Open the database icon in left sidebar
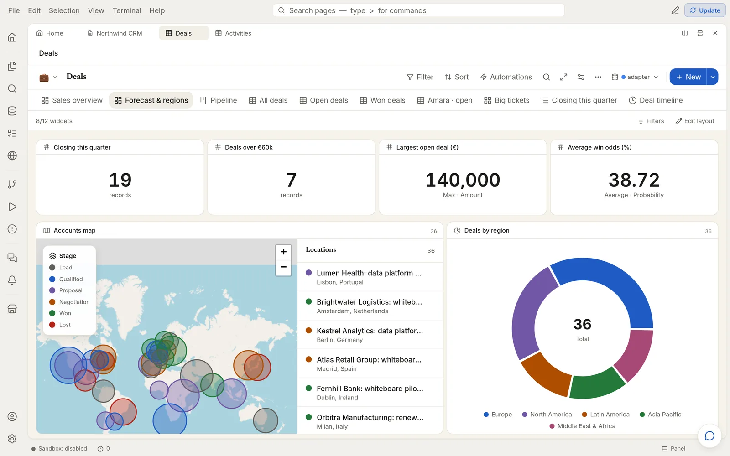The image size is (730, 456). click(12, 111)
